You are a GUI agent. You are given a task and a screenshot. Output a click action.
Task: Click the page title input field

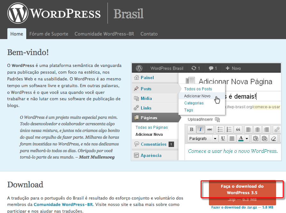click(253, 96)
